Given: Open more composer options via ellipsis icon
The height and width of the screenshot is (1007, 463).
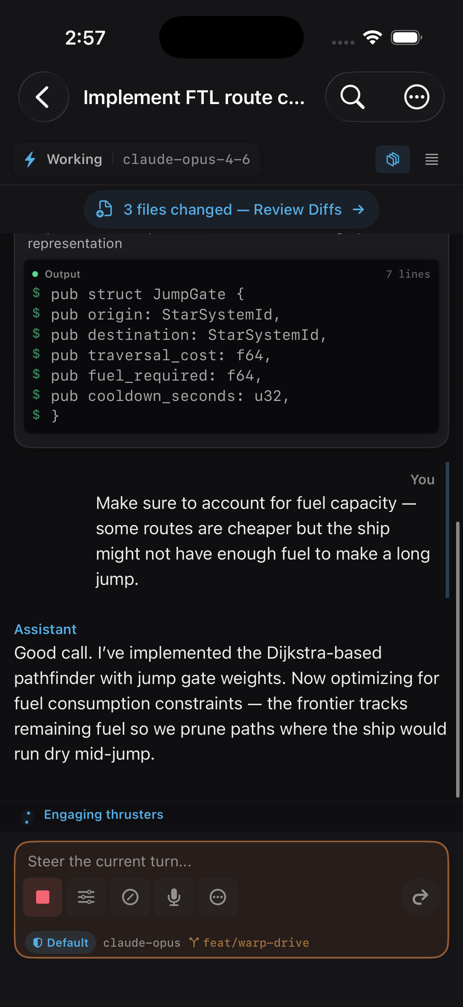Looking at the screenshot, I should (x=218, y=897).
